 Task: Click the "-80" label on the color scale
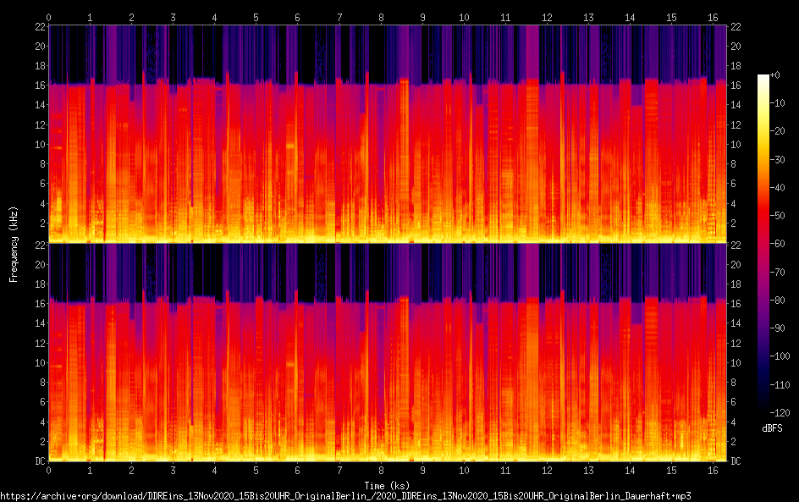point(777,301)
